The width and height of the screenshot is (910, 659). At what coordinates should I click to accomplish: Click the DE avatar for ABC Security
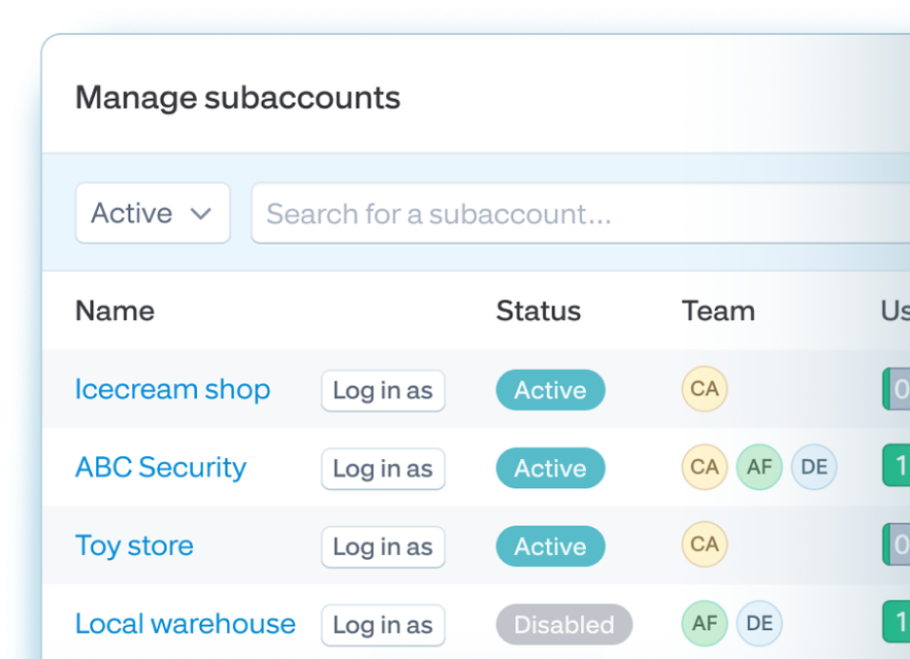(x=814, y=467)
